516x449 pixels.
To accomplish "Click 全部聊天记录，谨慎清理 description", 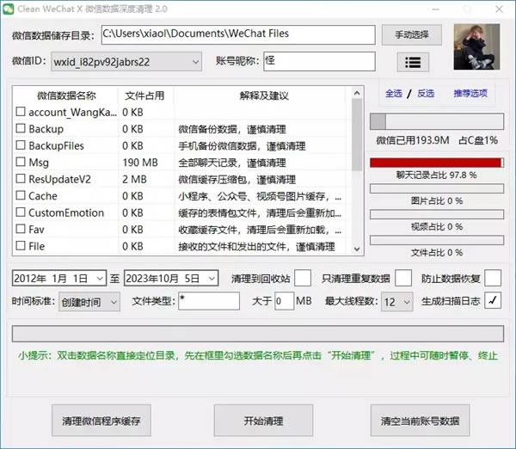I will tap(232, 163).
